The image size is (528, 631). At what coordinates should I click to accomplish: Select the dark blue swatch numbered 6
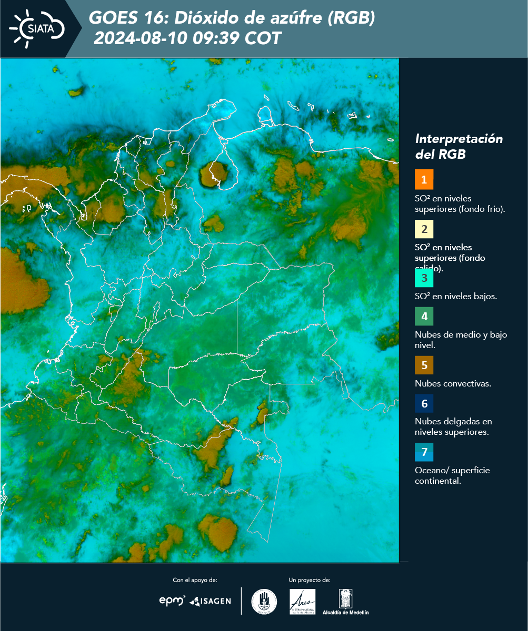(424, 404)
